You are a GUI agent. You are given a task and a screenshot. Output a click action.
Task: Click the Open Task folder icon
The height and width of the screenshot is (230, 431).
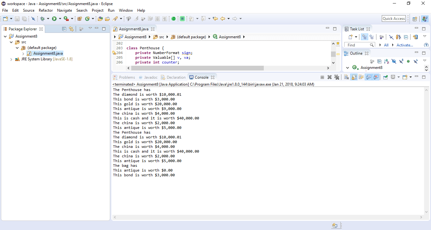click(x=107, y=19)
